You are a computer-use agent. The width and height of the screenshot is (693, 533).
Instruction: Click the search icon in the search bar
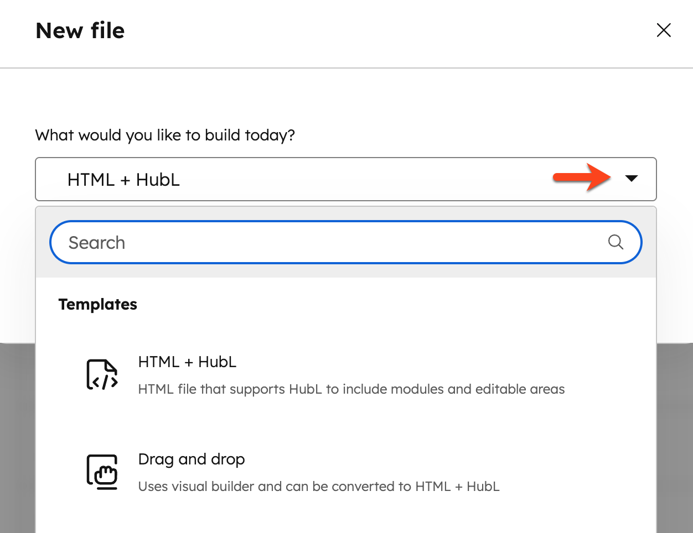point(616,242)
